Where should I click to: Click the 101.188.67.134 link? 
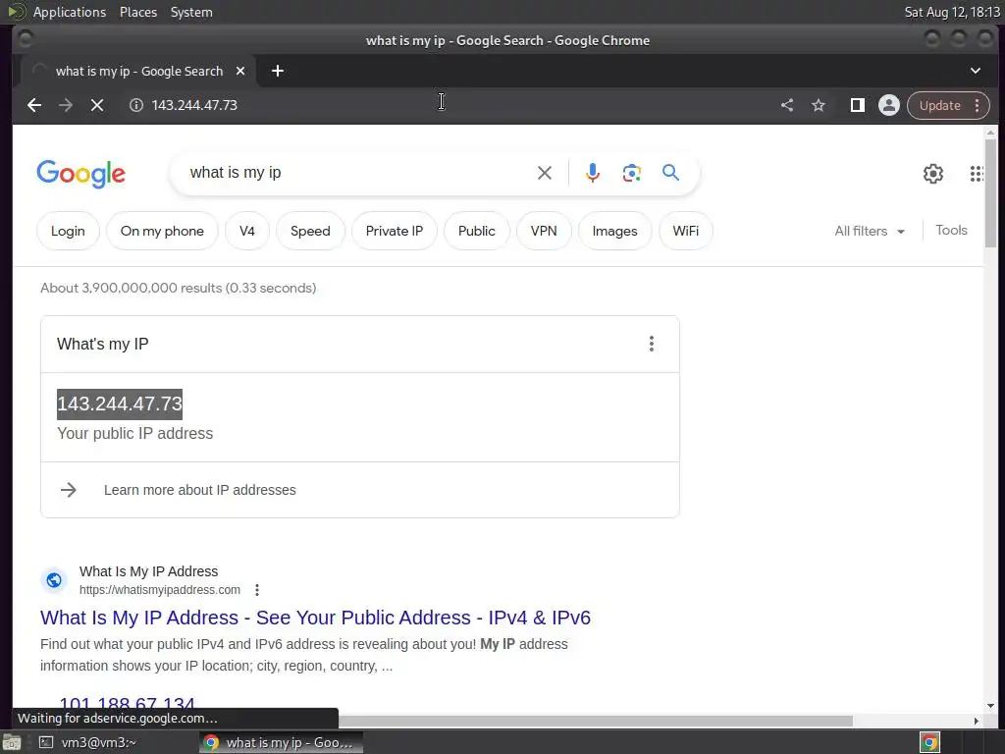click(127, 703)
